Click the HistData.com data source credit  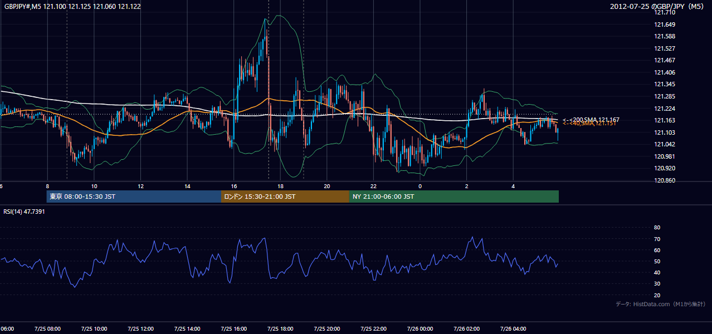[x=661, y=304]
